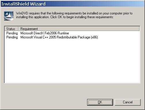This screenshot has width=145, height=110.
Task: Select the Visual C++ 2005 Redistributable row
Action: coord(72,37)
